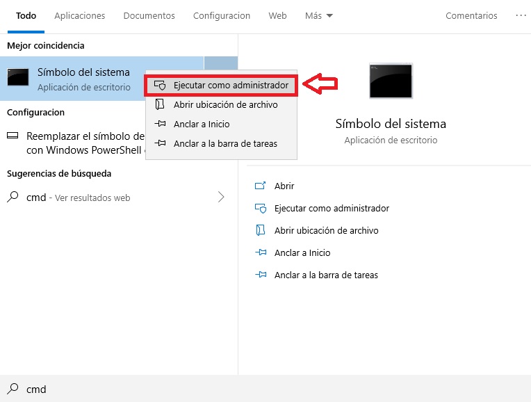The image size is (531, 402).
Task: Click the blue shield icon in details pane
Action: click(261, 208)
